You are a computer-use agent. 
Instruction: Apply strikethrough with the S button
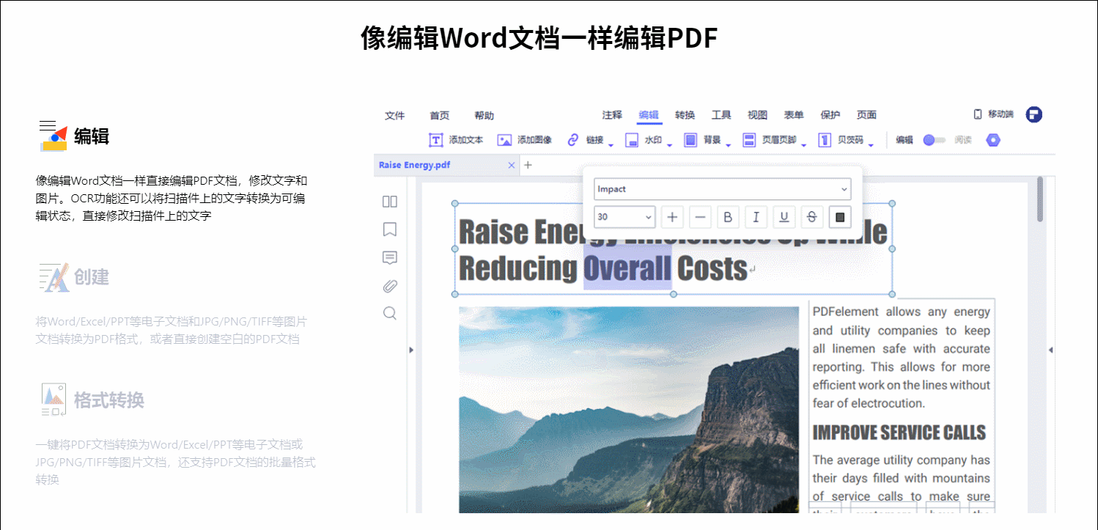point(812,217)
